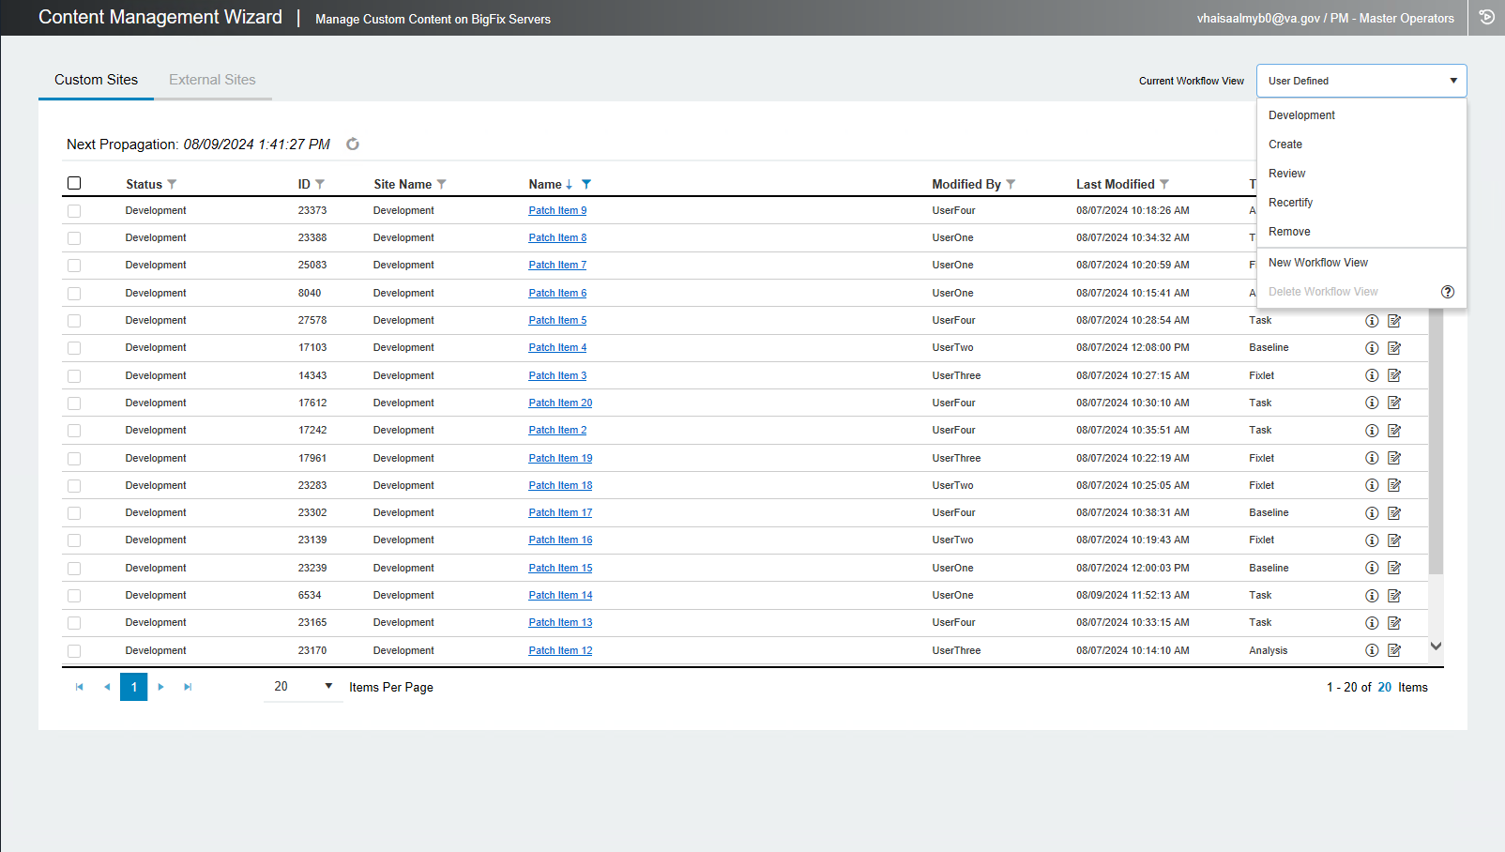
Task: Show info for Patch Item 16
Action: pos(1372,540)
